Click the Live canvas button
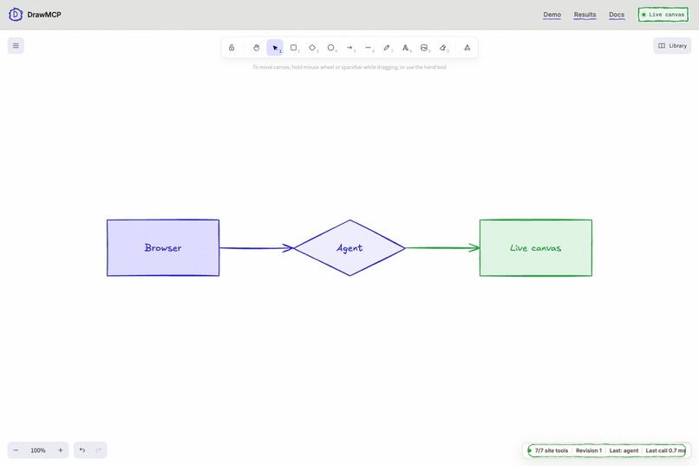The image size is (699, 466). coord(663,14)
